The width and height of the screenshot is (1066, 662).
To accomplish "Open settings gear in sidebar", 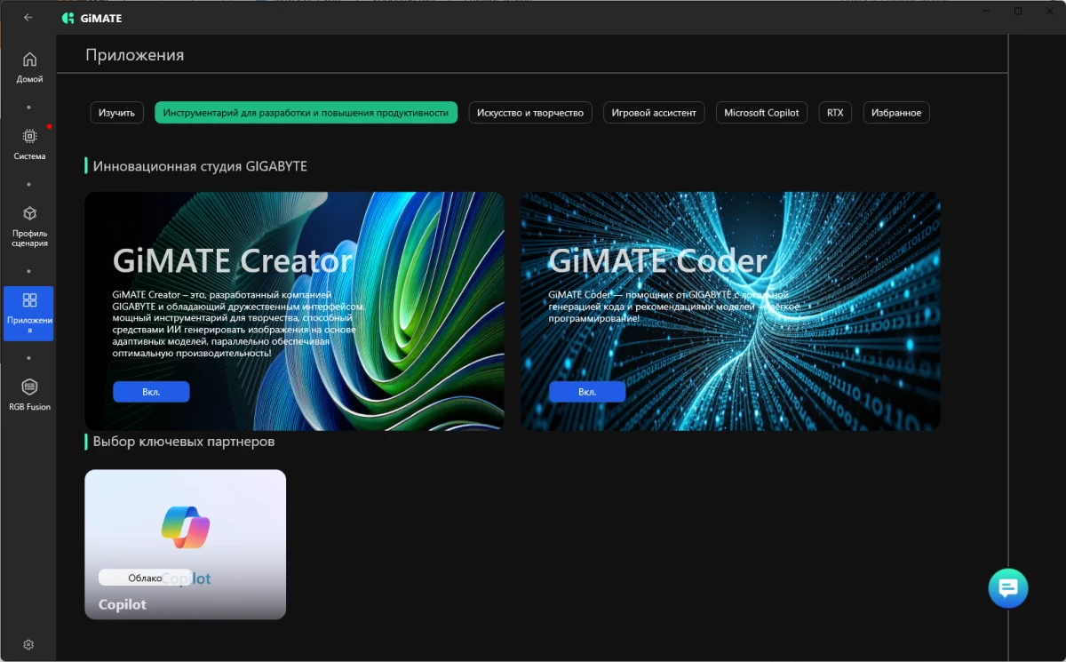I will 28,644.
